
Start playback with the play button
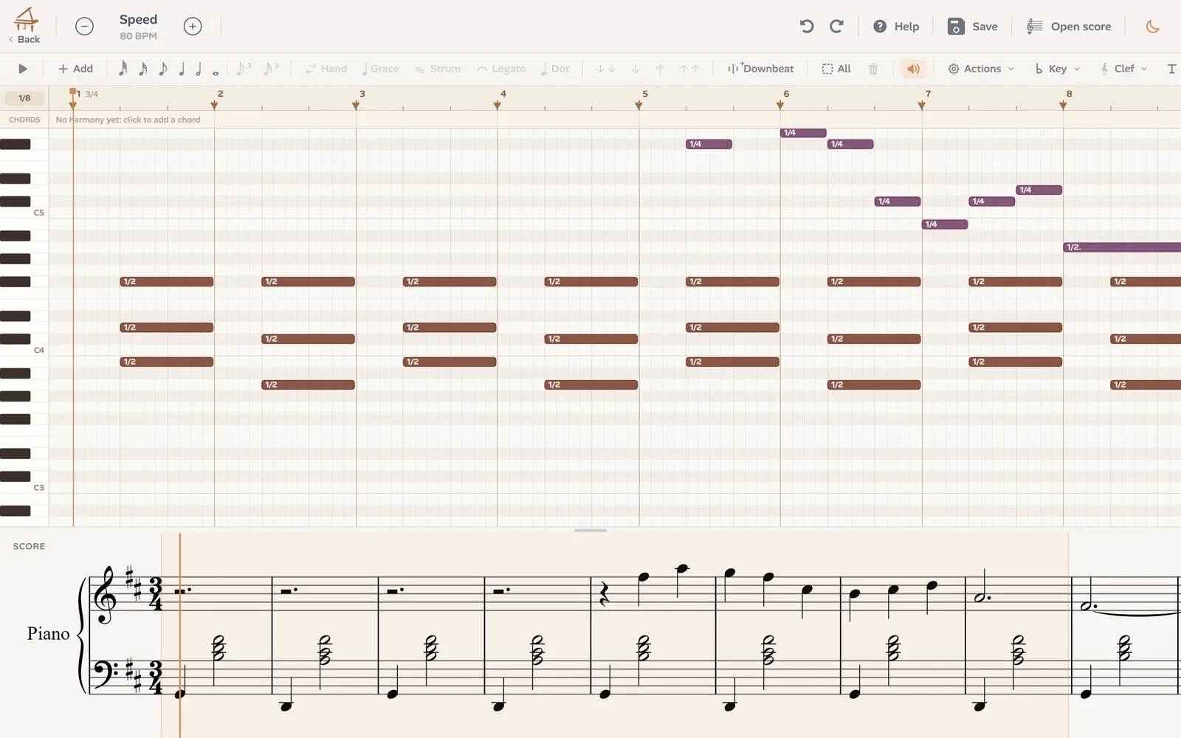pyautogui.click(x=23, y=69)
